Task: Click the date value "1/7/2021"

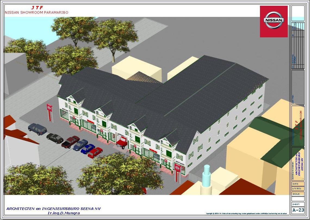Action: click(297, 188)
